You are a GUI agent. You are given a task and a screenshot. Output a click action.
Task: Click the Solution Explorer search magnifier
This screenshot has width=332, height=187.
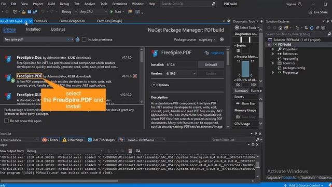click(329, 34)
